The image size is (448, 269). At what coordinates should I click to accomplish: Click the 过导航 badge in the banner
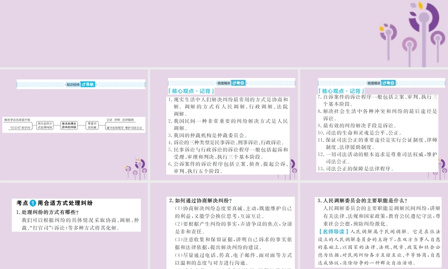point(88,84)
